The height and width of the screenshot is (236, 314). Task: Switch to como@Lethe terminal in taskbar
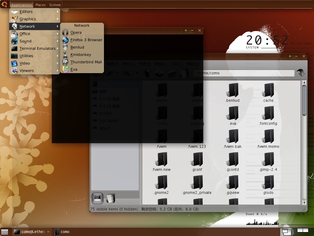tap(32, 232)
